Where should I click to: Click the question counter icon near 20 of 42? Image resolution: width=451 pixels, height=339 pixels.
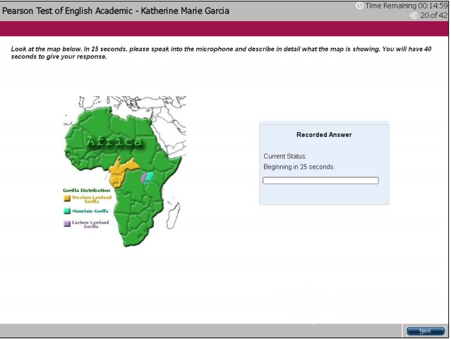(414, 16)
